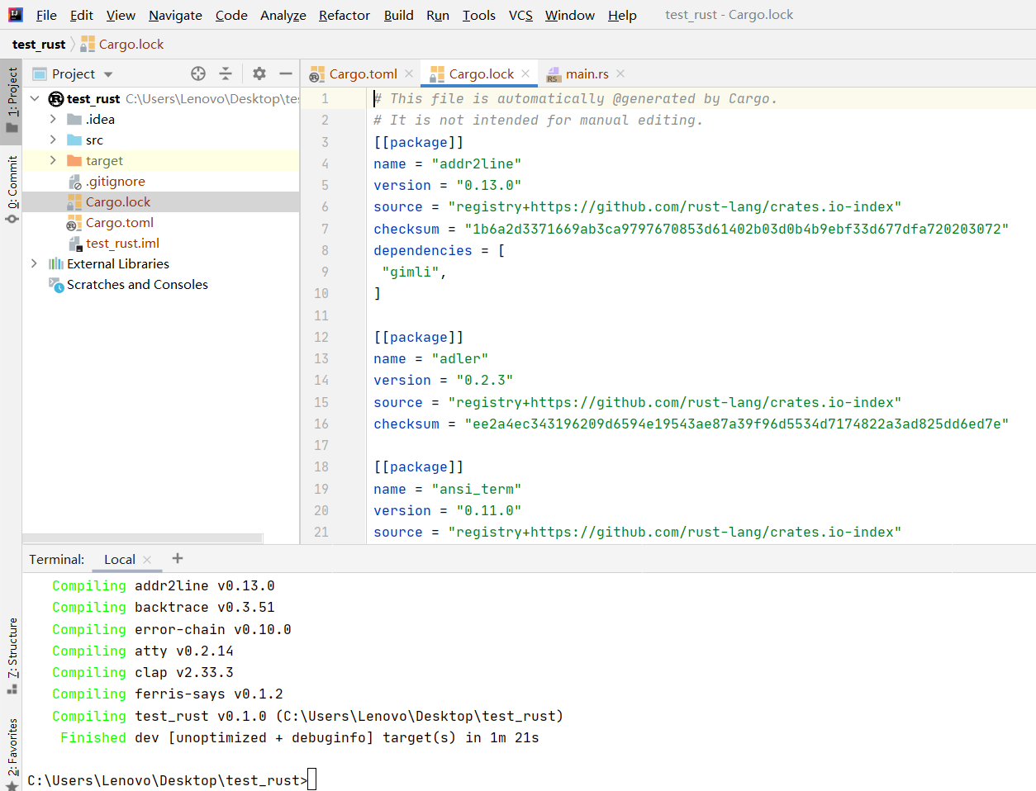This screenshot has width=1036, height=791.
Task: Click the terminal command prompt input
Action: coord(311,779)
